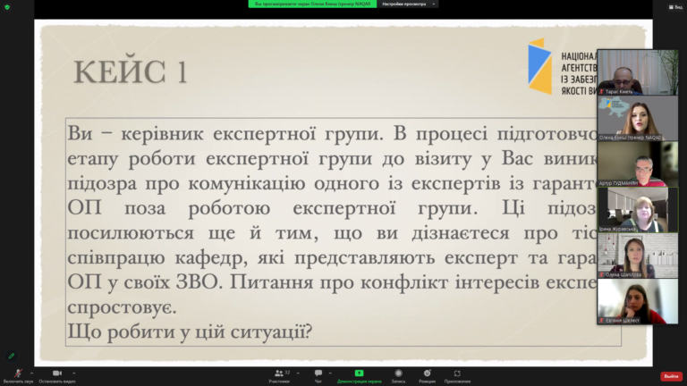This screenshot has height=386, width=687.
Task: Click the green encryption shield icon
Action: coord(7,6)
